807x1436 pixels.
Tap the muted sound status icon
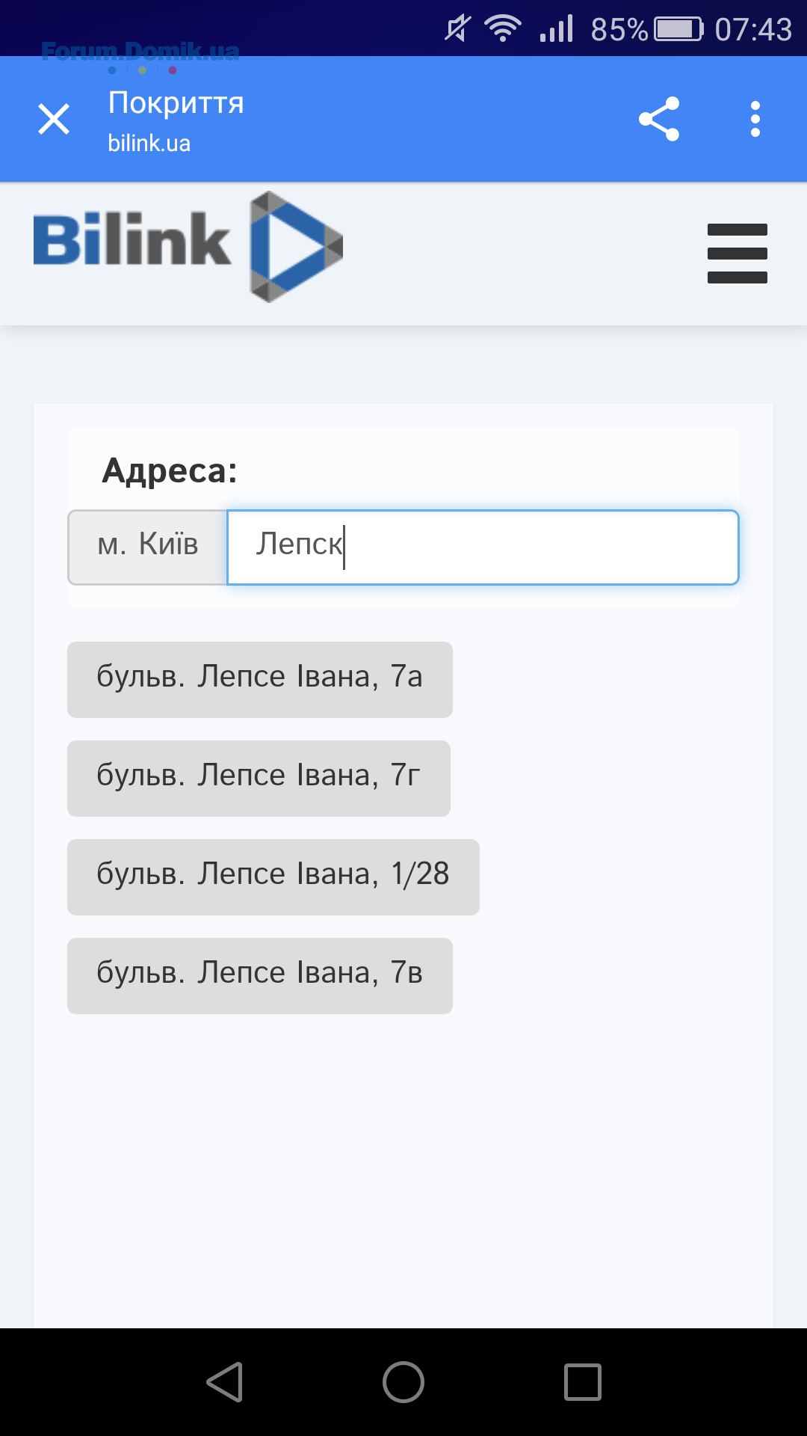(457, 28)
